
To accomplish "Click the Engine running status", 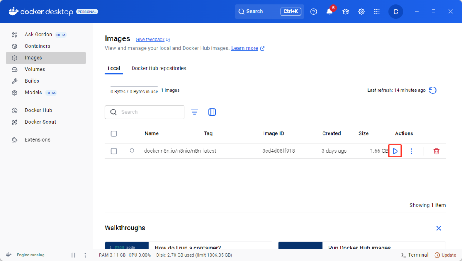I will 31,255.
